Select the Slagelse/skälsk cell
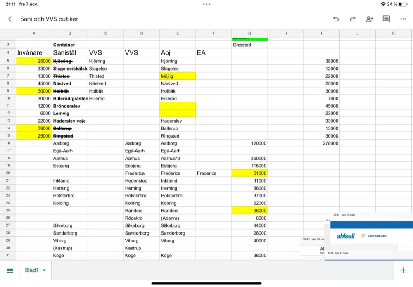The height and width of the screenshot is (287, 413). (70, 69)
